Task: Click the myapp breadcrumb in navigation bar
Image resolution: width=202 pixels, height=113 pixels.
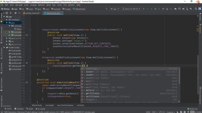Action: tap(67, 9)
